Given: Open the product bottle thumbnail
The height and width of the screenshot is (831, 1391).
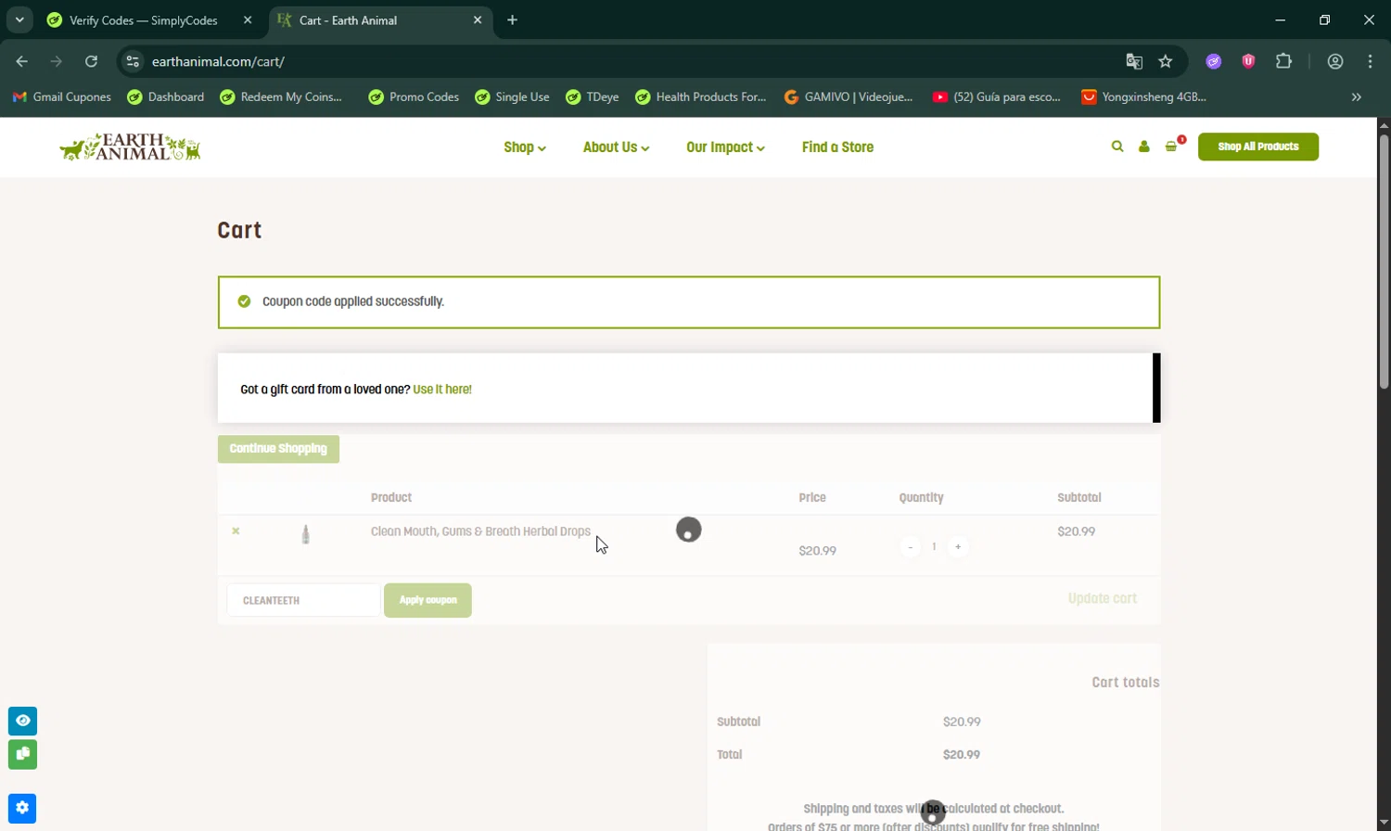Looking at the screenshot, I should 306,534.
